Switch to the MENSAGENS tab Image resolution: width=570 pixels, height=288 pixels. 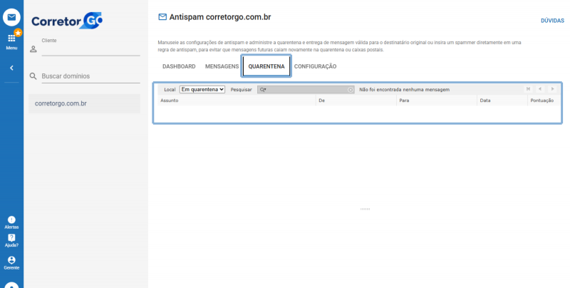click(x=222, y=66)
